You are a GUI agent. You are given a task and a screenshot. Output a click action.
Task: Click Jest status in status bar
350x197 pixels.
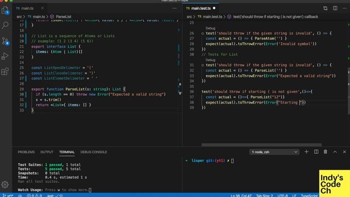pyautogui.click(x=55, y=195)
